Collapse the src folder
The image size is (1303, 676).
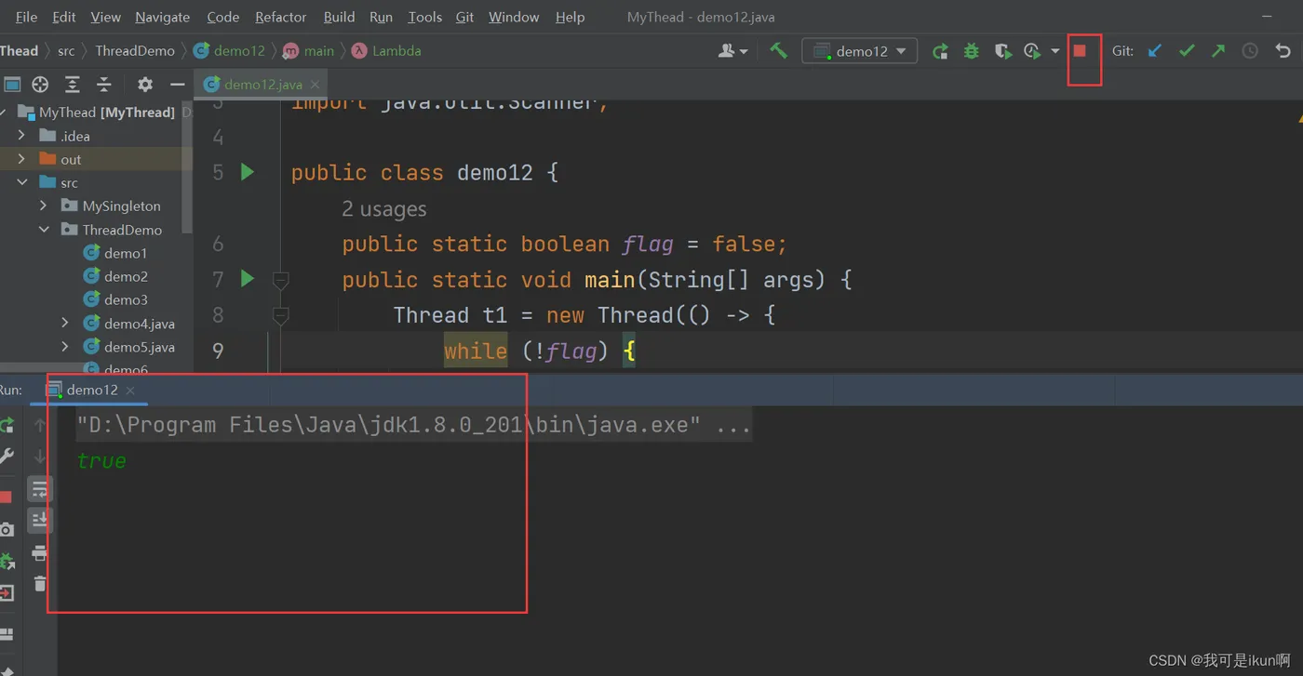(x=21, y=183)
